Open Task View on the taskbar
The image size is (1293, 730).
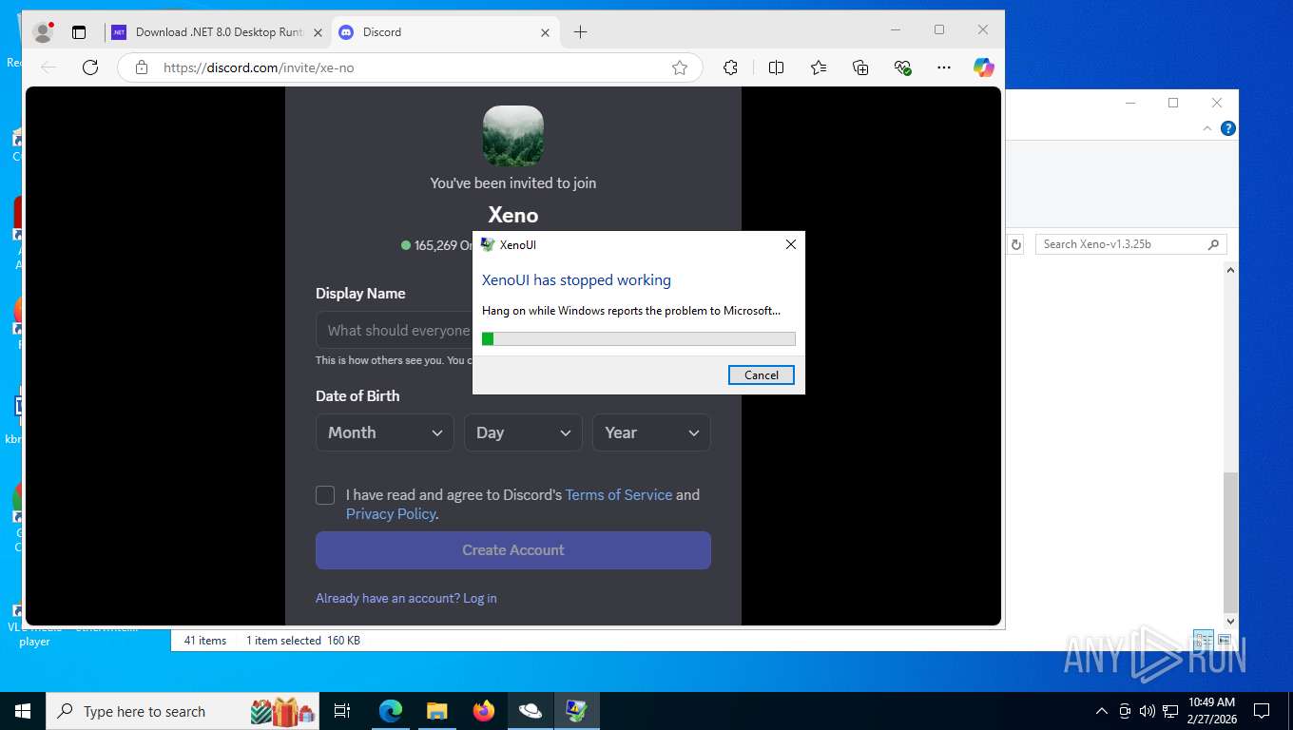(x=342, y=711)
